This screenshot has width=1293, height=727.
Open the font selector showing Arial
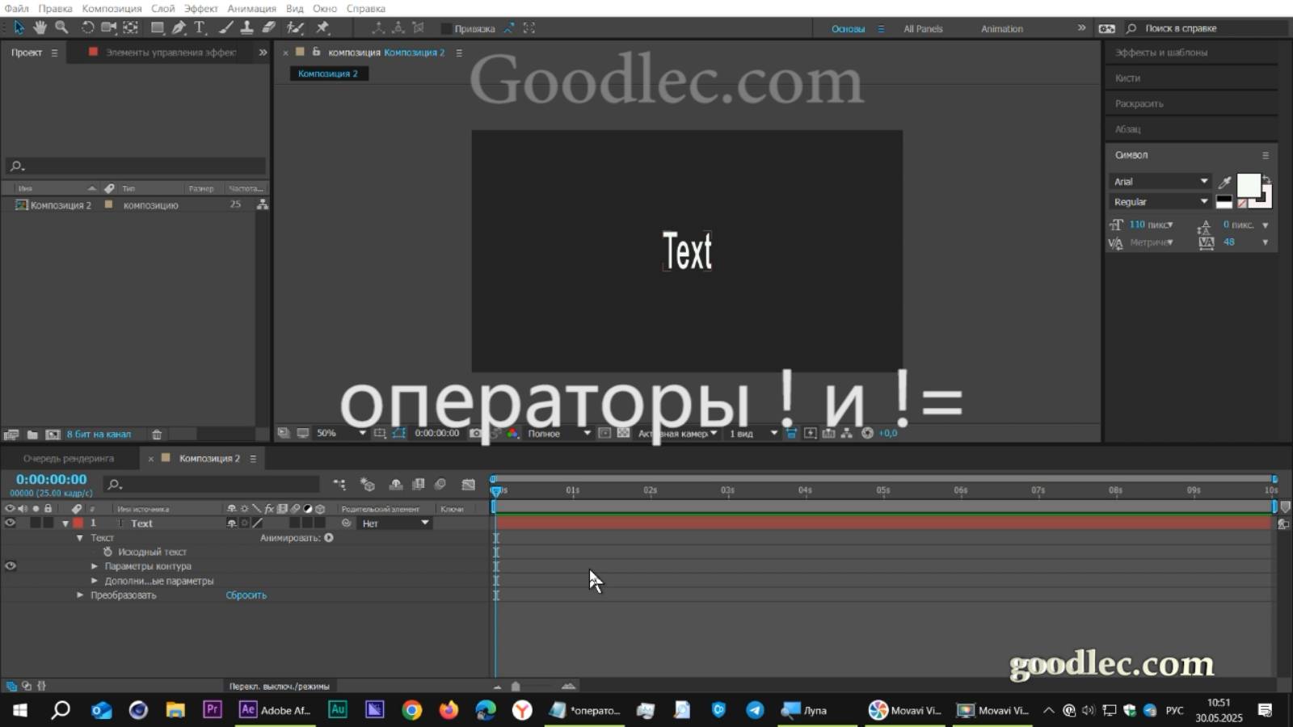click(1160, 181)
